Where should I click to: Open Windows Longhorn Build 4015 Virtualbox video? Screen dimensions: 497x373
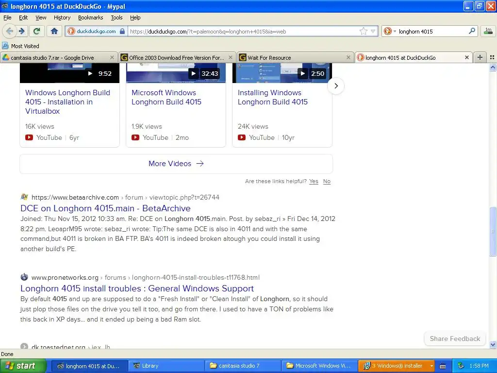tap(68, 102)
